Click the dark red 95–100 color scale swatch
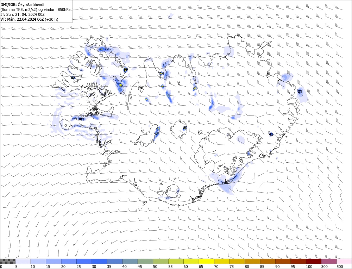This screenshot has height=269, width=352. point(298,261)
